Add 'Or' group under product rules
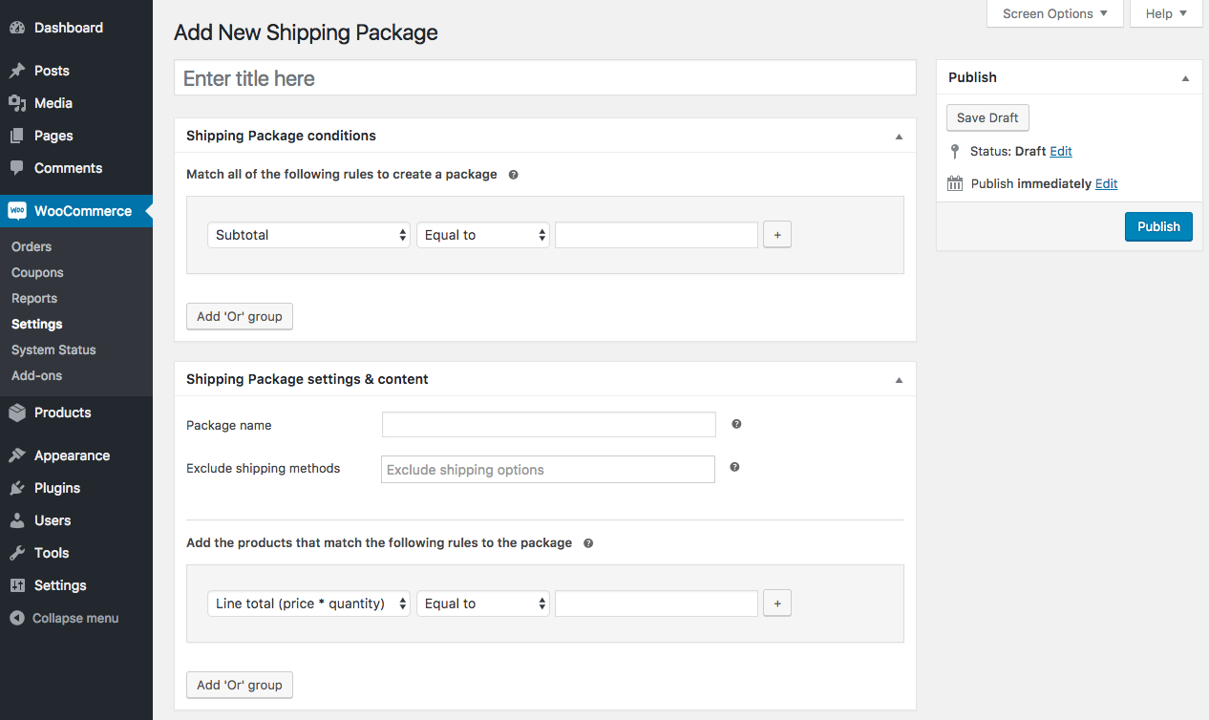The width and height of the screenshot is (1209, 720). pos(240,685)
